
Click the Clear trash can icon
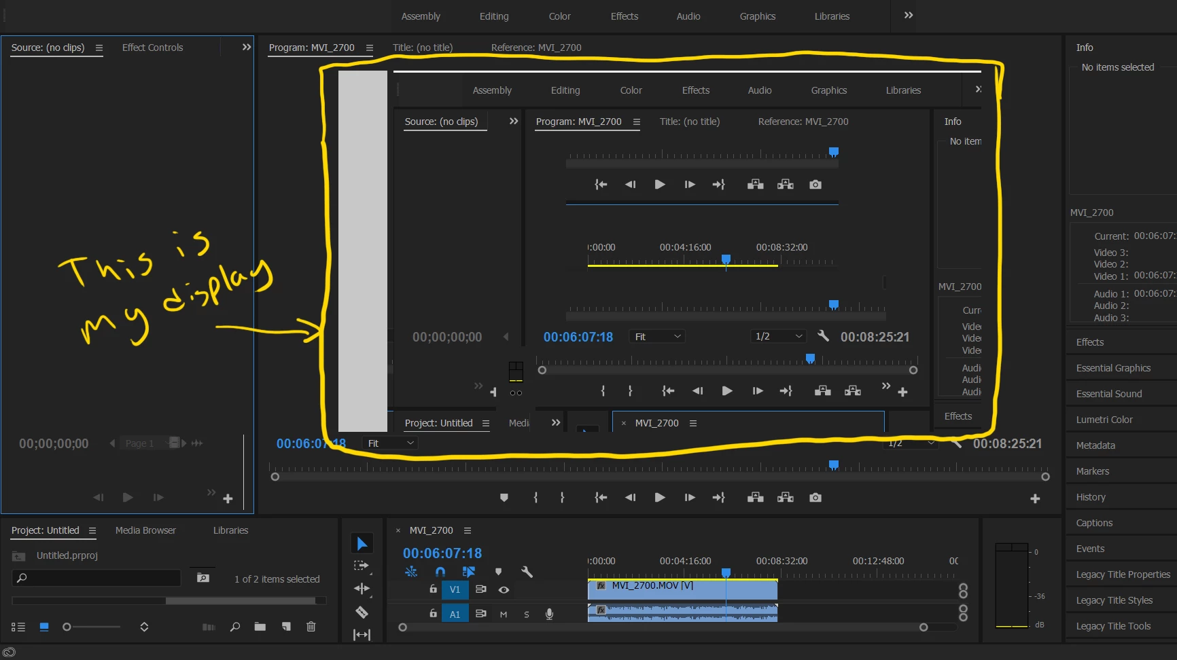311,627
